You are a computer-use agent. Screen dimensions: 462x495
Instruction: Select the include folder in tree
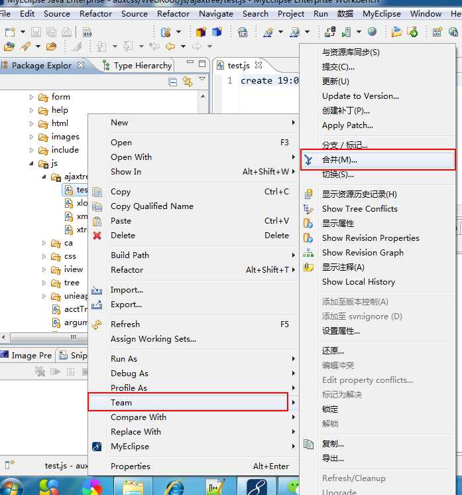[x=65, y=150]
